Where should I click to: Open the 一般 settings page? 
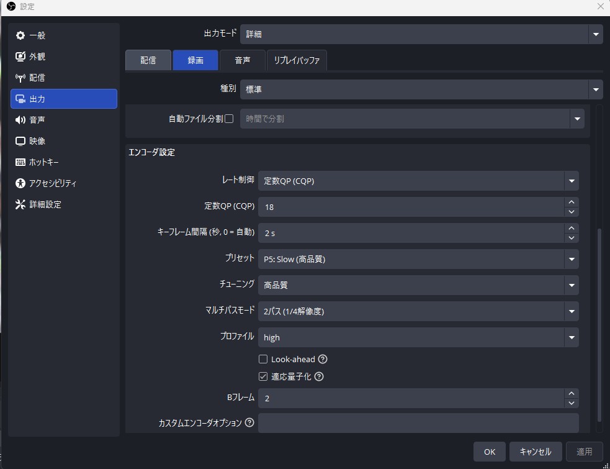point(64,35)
